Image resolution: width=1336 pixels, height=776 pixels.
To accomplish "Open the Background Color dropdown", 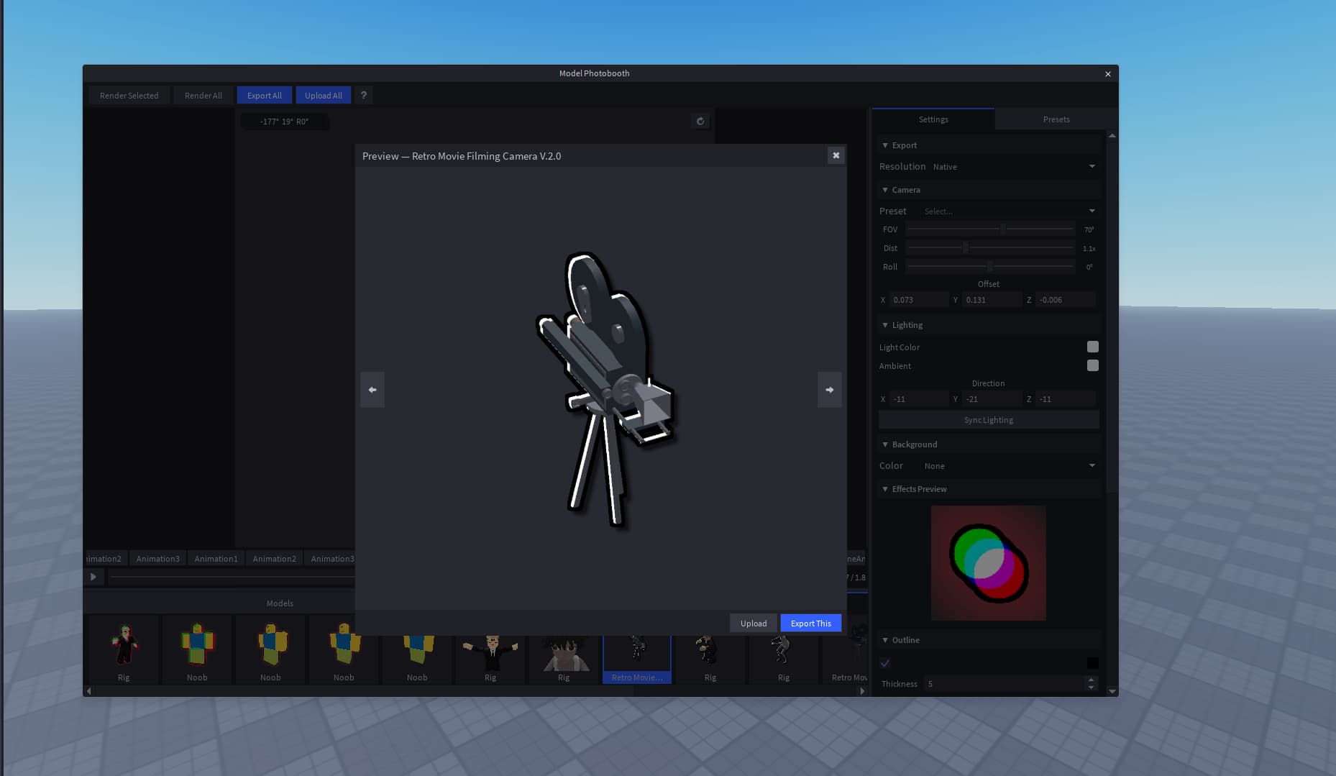I will click(x=1008, y=466).
